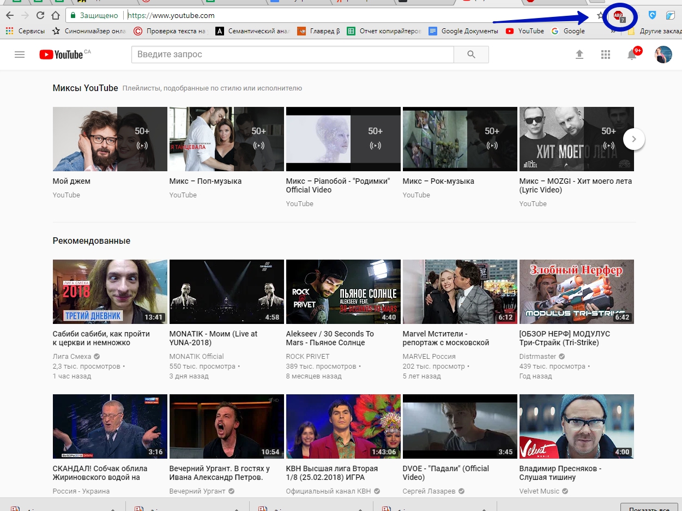Bookmark page with the star icon
The width and height of the screenshot is (682, 511).
pos(600,16)
